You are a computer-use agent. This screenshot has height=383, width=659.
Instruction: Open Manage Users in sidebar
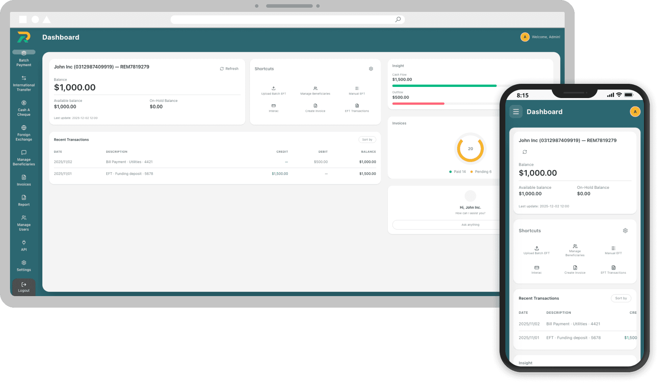coord(24,223)
